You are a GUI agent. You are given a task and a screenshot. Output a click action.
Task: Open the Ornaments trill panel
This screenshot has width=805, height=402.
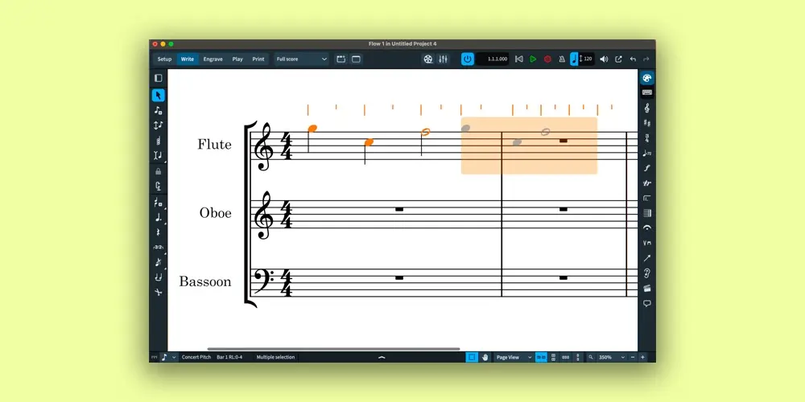pos(647,183)
